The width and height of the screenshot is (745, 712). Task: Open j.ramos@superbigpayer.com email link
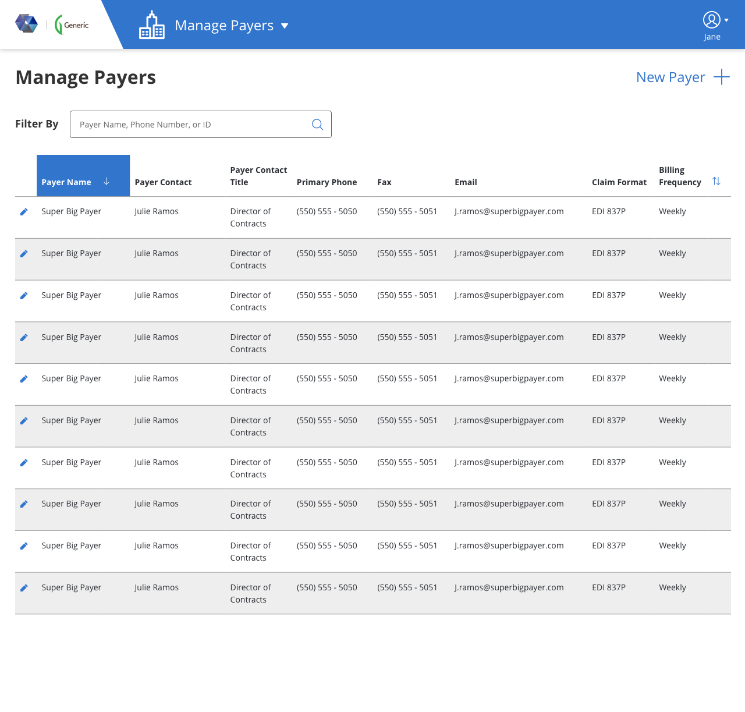click(x=509, y=211)
